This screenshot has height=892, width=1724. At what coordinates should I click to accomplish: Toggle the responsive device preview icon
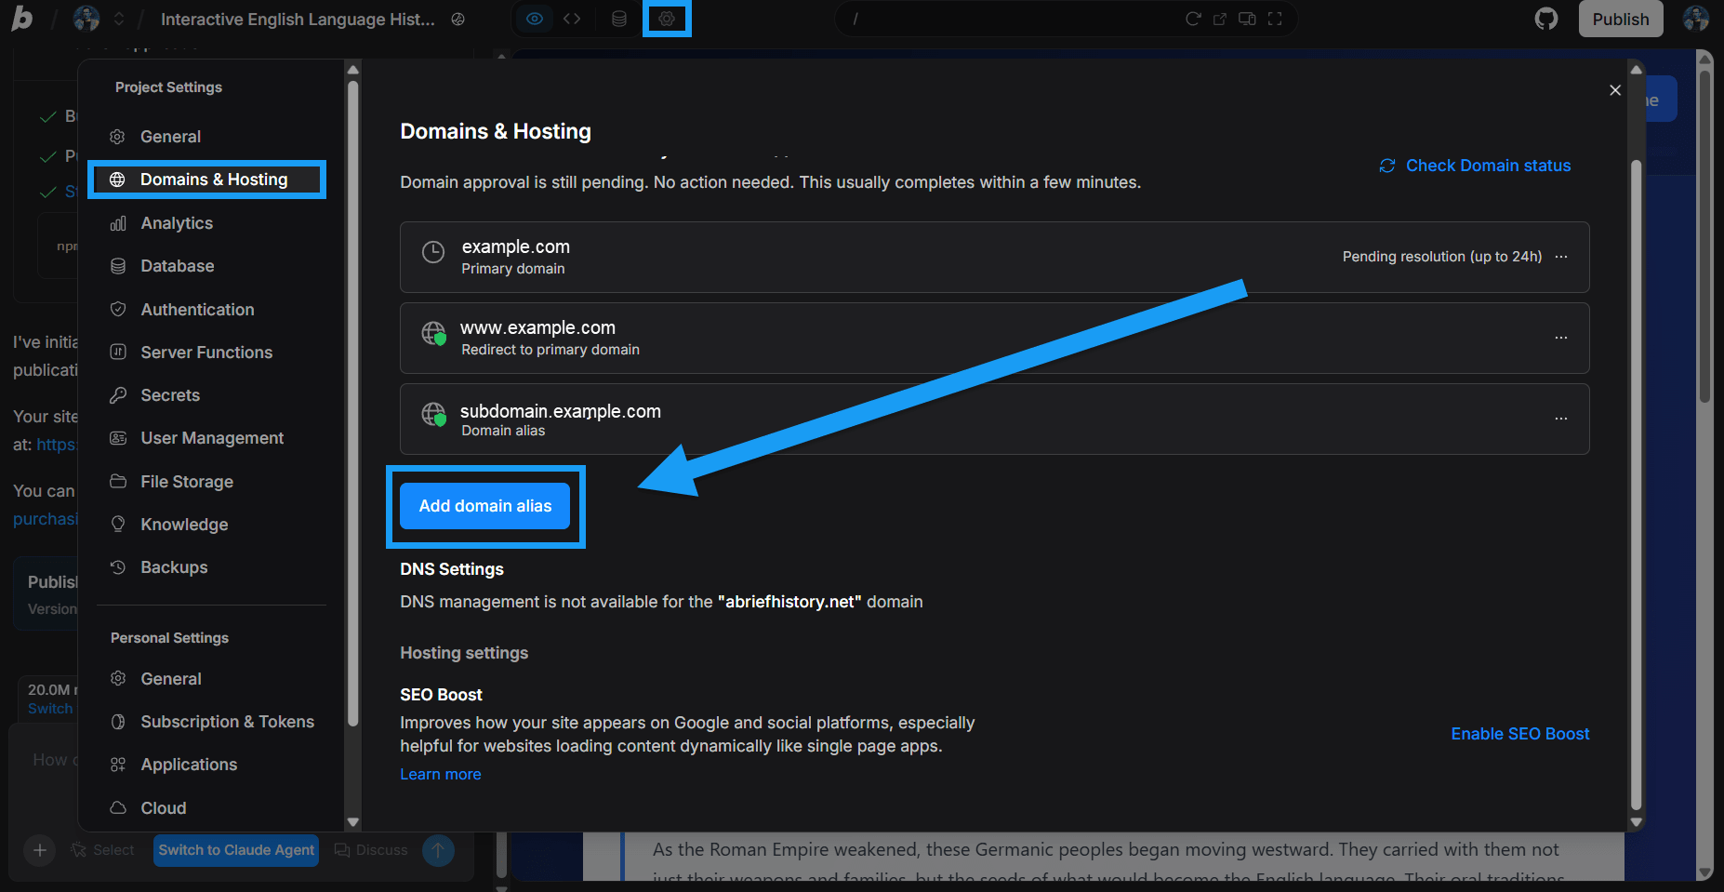pos(1247,18)
